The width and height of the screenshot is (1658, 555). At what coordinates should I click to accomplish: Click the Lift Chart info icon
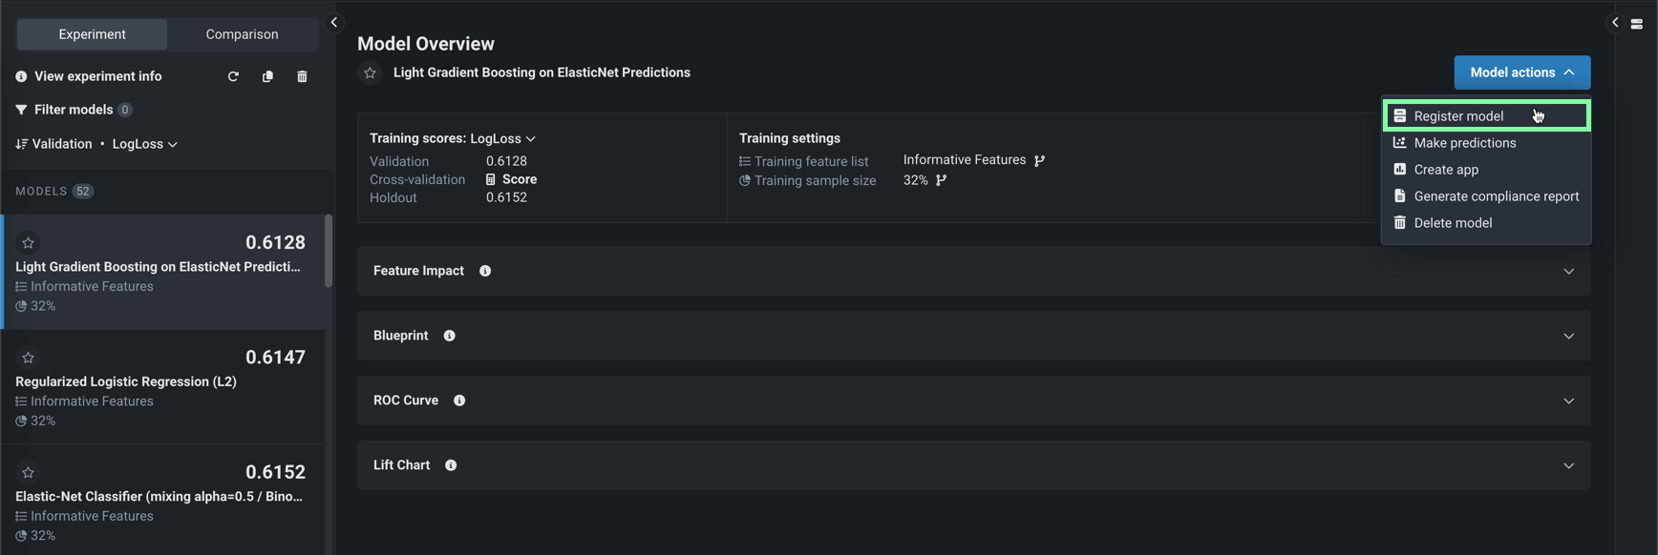[x=451, y=465]
